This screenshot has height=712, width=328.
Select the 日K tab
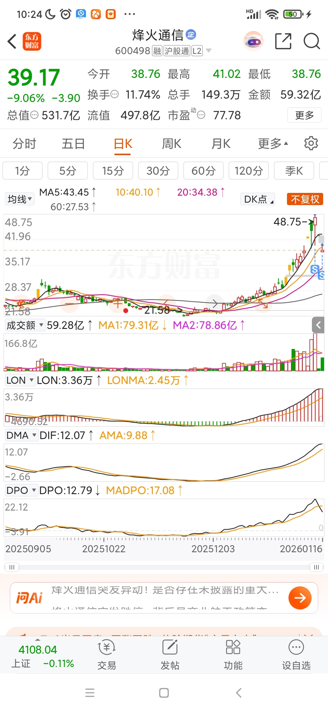[123, 144]
